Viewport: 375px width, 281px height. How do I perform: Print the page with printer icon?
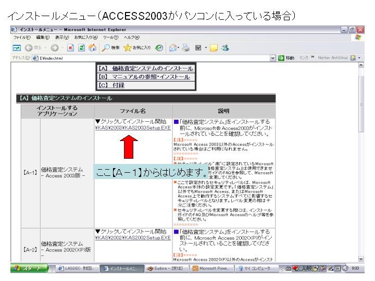[186, 48]
